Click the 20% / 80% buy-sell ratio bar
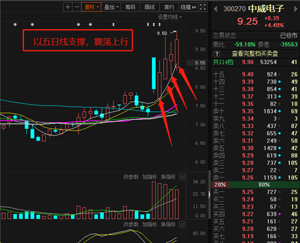Screen dimensions: 300x243 [256, 184]
